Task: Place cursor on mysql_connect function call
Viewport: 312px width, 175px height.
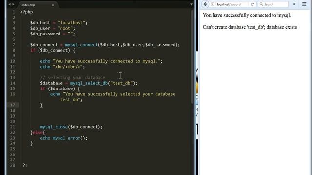Action: (81, 45)
